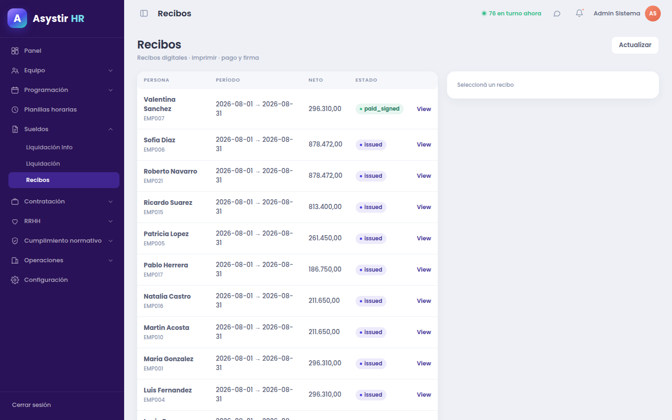Click employee code EMP016

tap(154, 306)
